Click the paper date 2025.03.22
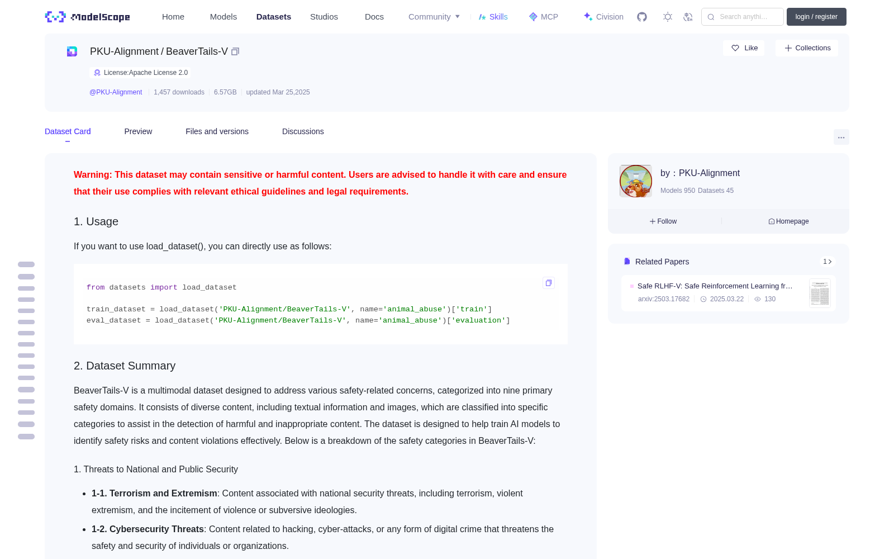The height and width of the screenshot is (559, 894). pos(726,299)
